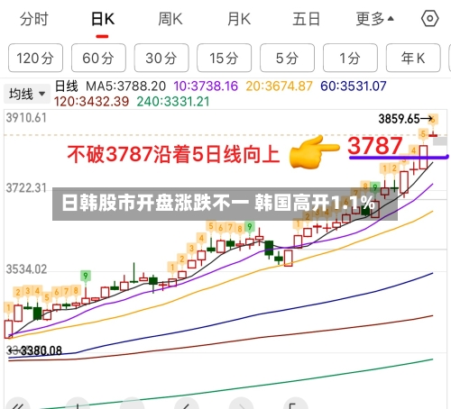The height and width of the screenshot is (409, 451).
Task: Open chart settings hexagon icon
Action: 429,19
